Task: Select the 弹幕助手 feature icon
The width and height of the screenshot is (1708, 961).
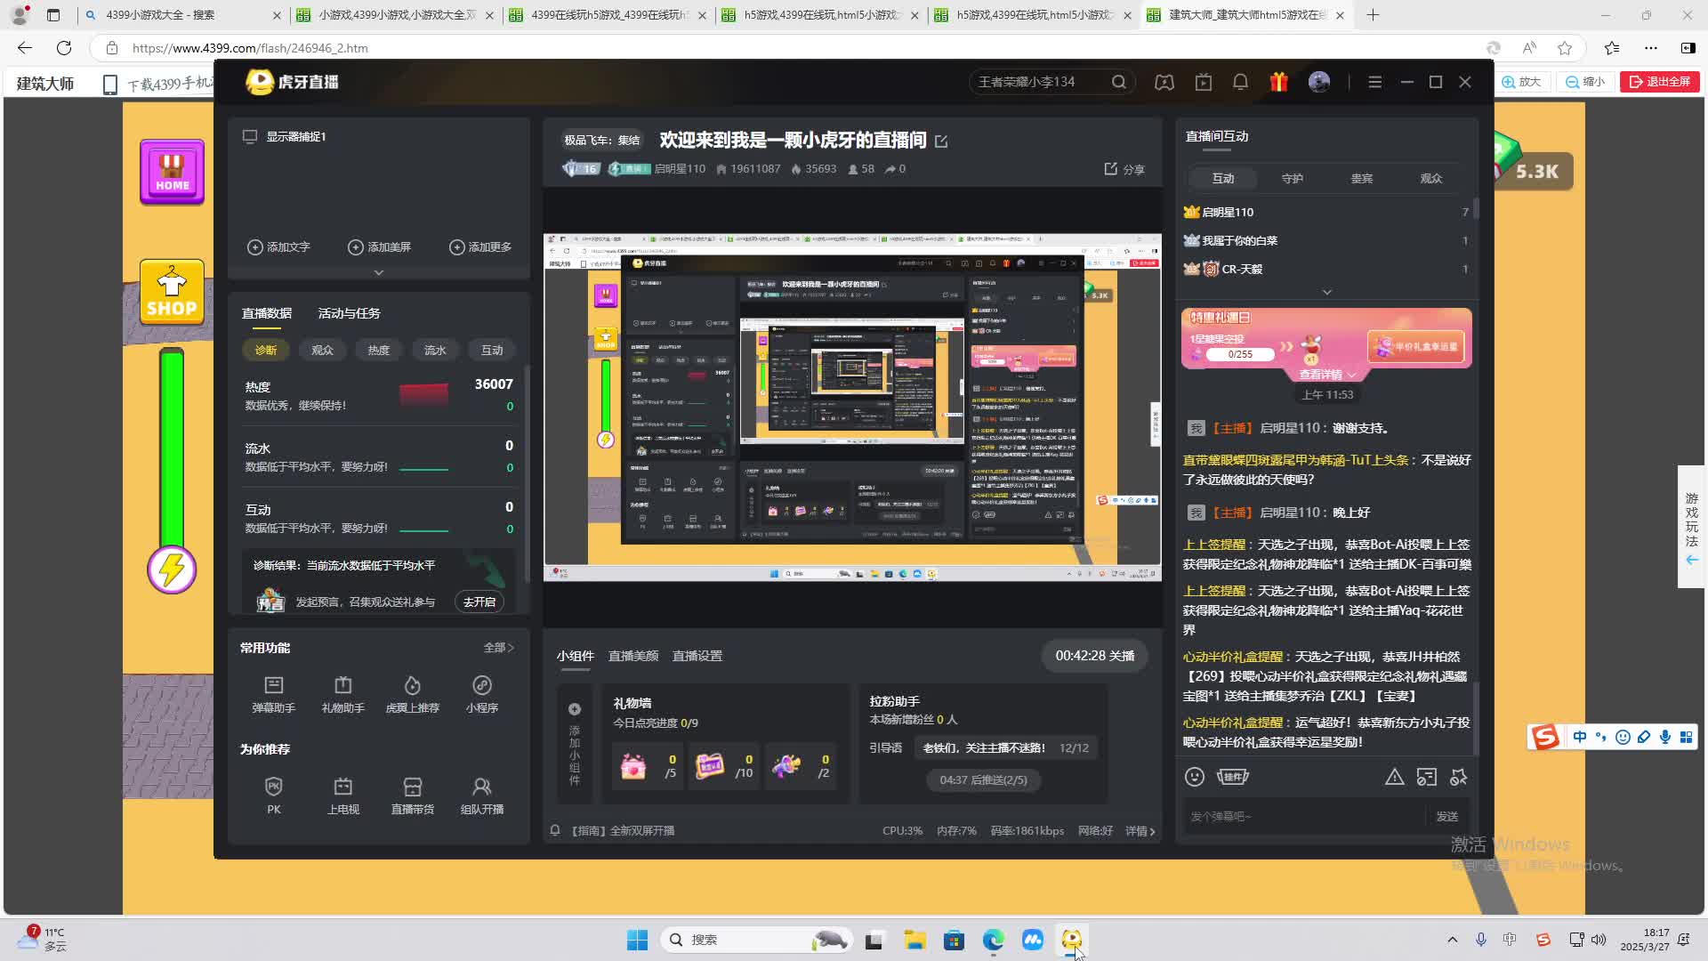Action: pyautogui.click(x=273, y=694)
